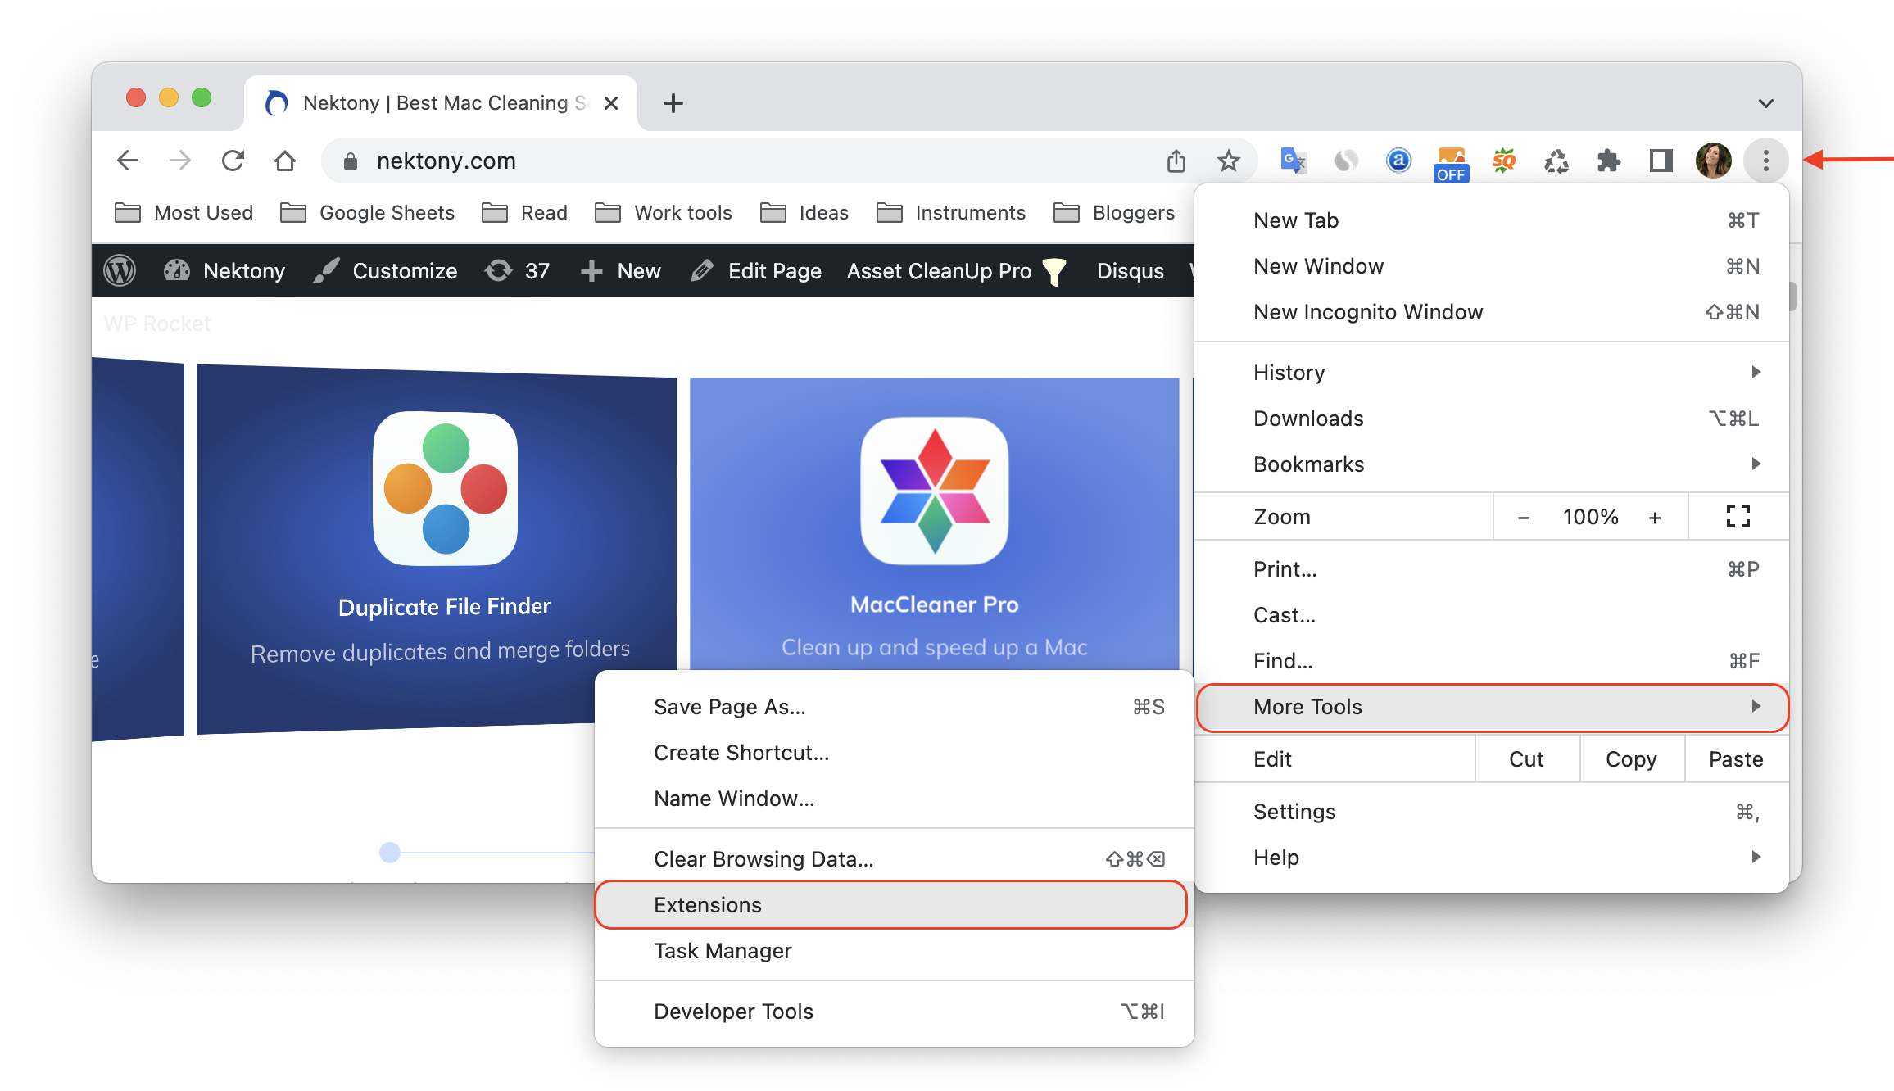Open the blue circled 'a' extension
The height and width of the screenshot is (1091, 1894).
pyautogui.click(x=1398, y=161)
